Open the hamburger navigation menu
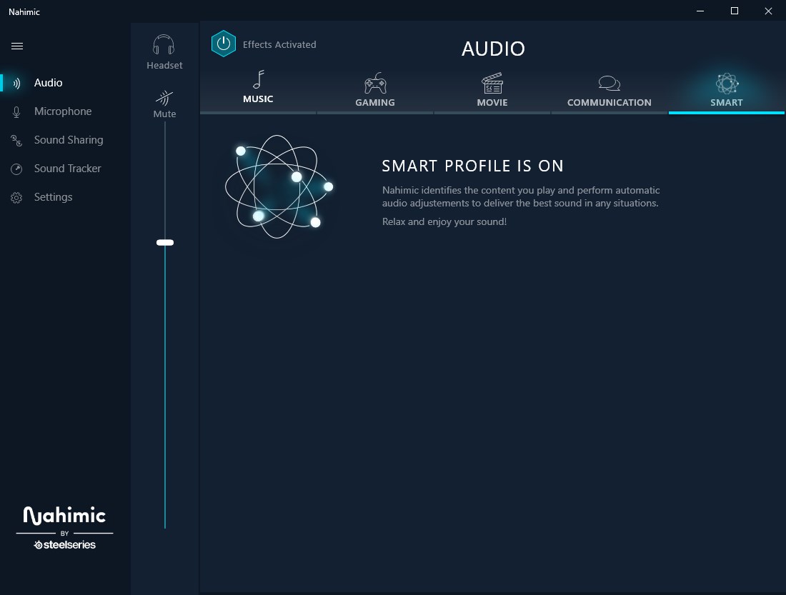The width and height of the screenshot is (786, 595). (x=16, y=46)
